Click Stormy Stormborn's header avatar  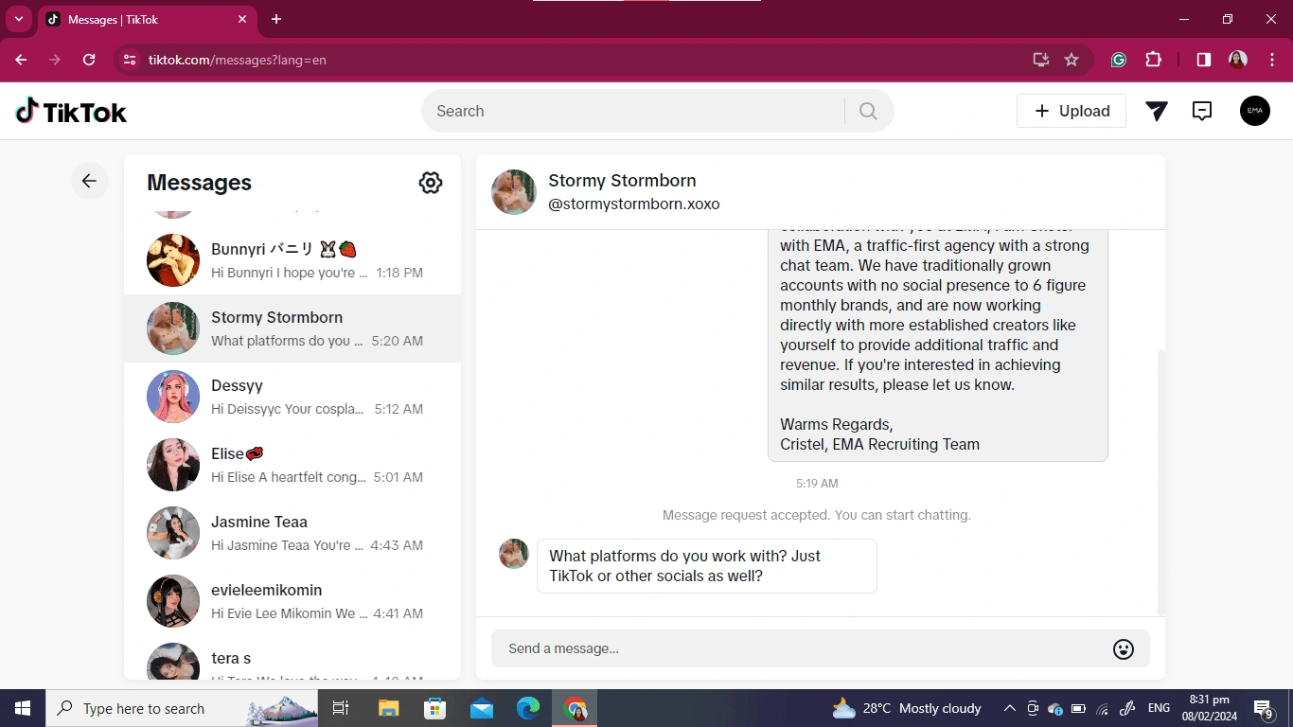pyautogui.click(x=514, y=192)
